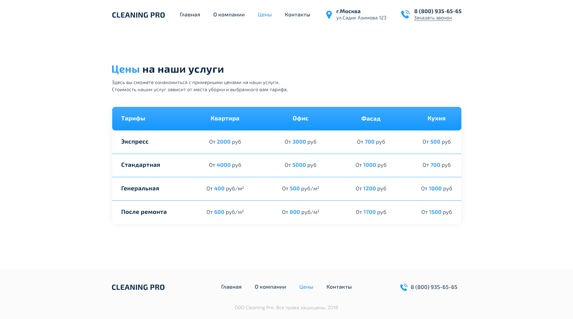The image size is (573, 319).
Task: Click the Тарифы column header
Action: click(x=133, y=119)
